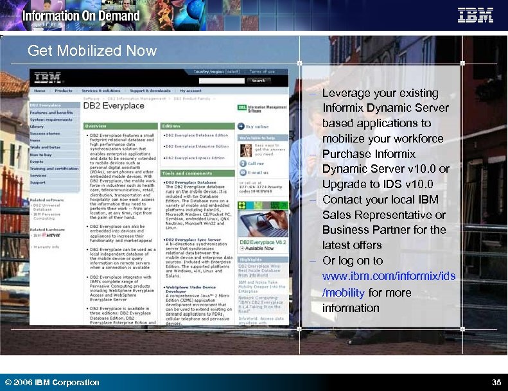Open the DB2 Universal Database related link
Screen dimensions: 508x391
click(46, 207)
